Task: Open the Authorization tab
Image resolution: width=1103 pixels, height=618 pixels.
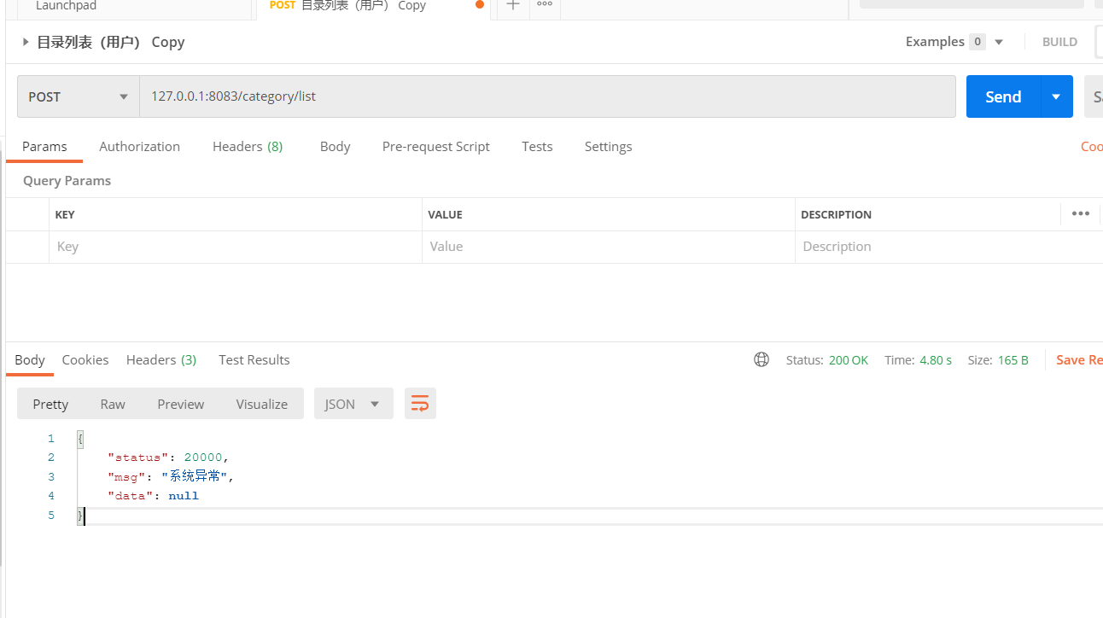Action: 139,147
